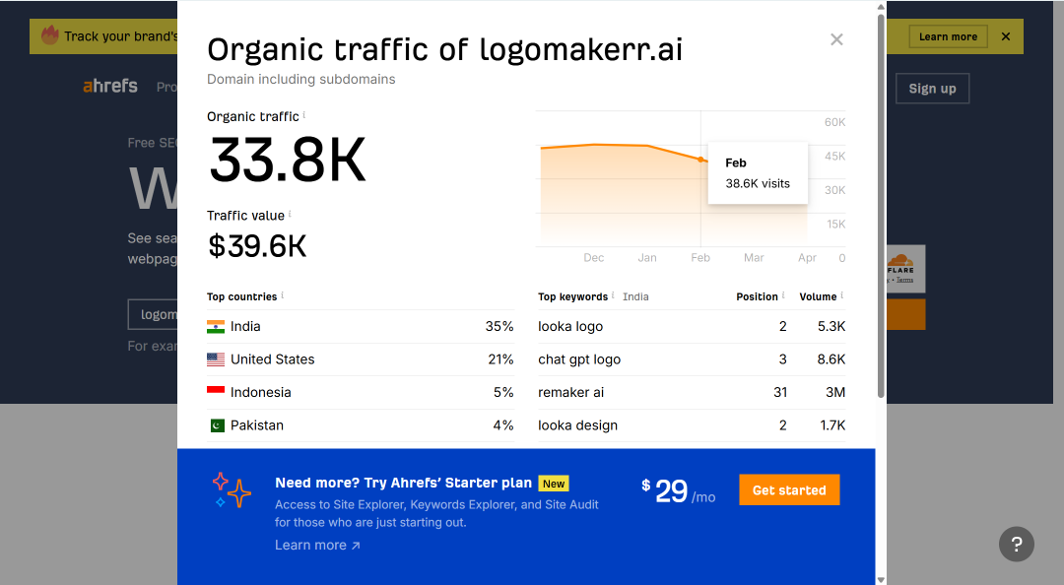Image resolution: width=1064 pixels, height=585 pixels.
Task: Click the 4% share for Pakistan
Action: pos(503,425)
